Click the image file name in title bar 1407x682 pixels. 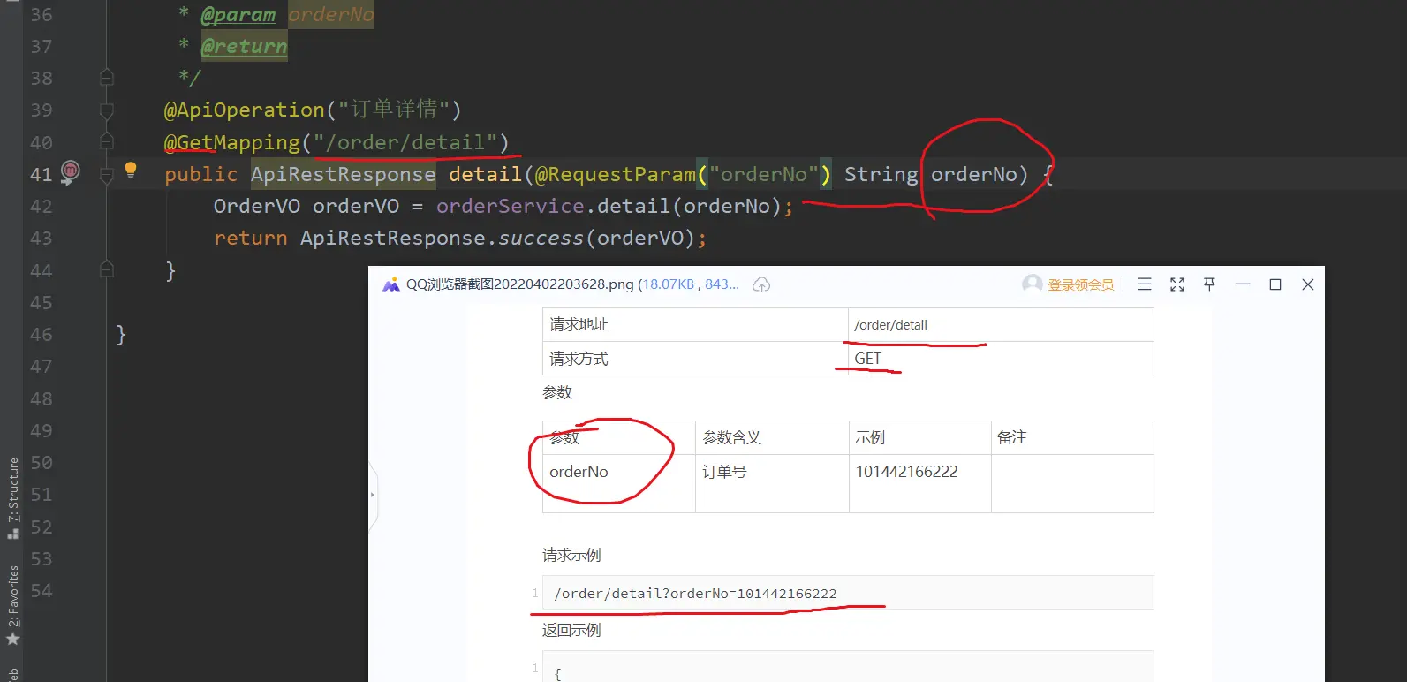pos(519,284)
